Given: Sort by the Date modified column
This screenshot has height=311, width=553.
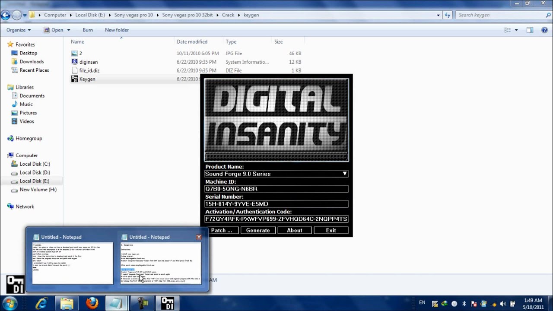Looking at the screenshot, I should (x=192, y=42).
